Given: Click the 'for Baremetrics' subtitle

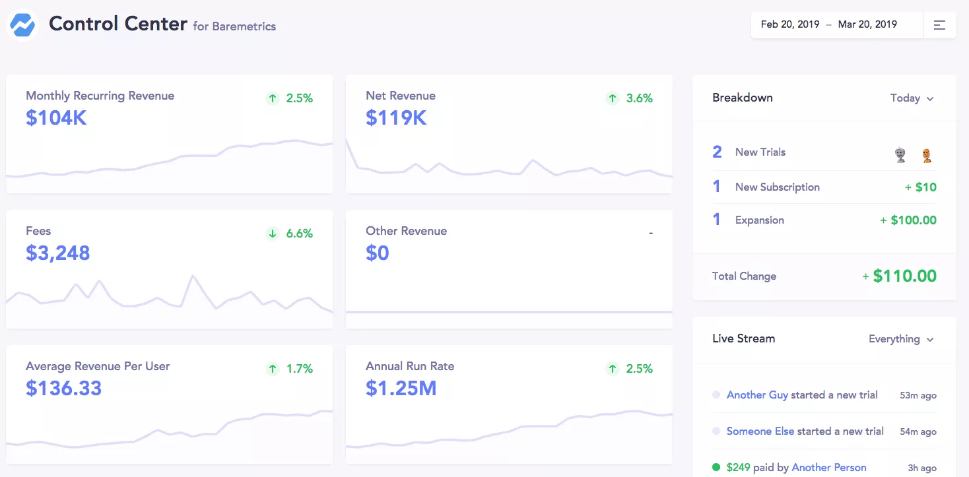Looking at the screenshot, I should [x=234, y=27].
